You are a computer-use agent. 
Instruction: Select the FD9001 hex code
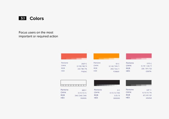click(x=116, y=71)
